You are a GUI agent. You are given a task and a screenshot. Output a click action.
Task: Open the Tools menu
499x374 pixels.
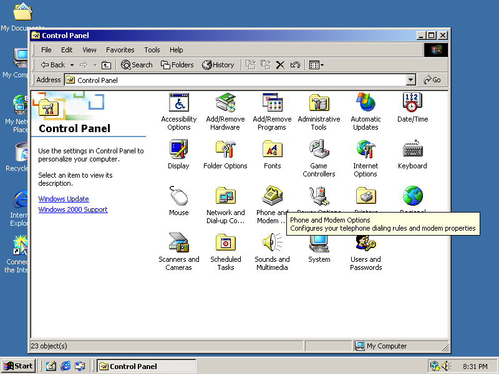[x=152, y=50]
